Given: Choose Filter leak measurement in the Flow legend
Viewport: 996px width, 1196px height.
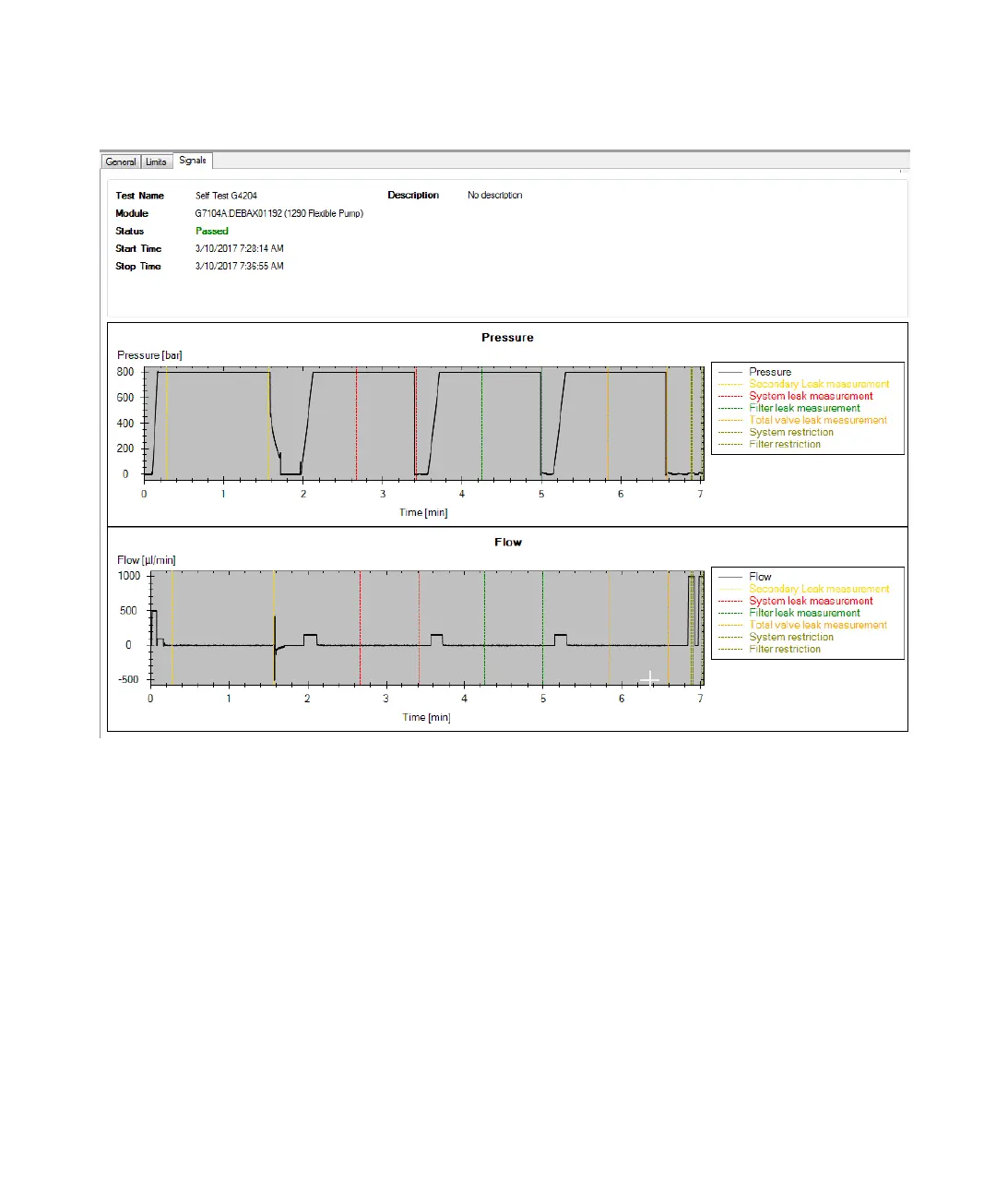Looking at the screenshot, I should point(803,613).
